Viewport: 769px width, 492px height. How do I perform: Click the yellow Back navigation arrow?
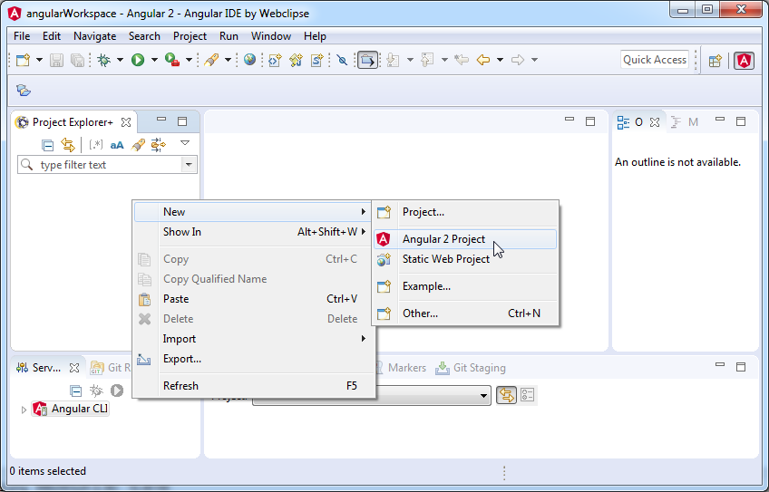(x=483, y=60)
